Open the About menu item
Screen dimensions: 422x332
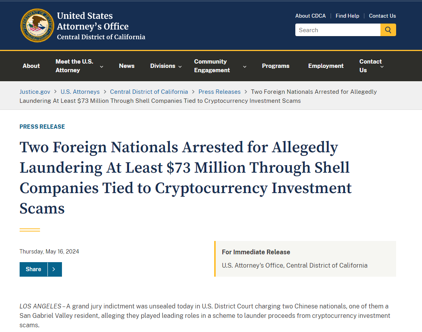coord(31,66)
